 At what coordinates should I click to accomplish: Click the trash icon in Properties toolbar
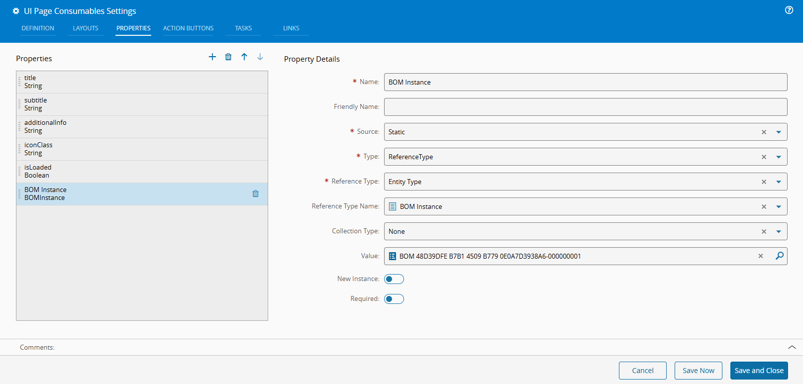coord(228,57)
